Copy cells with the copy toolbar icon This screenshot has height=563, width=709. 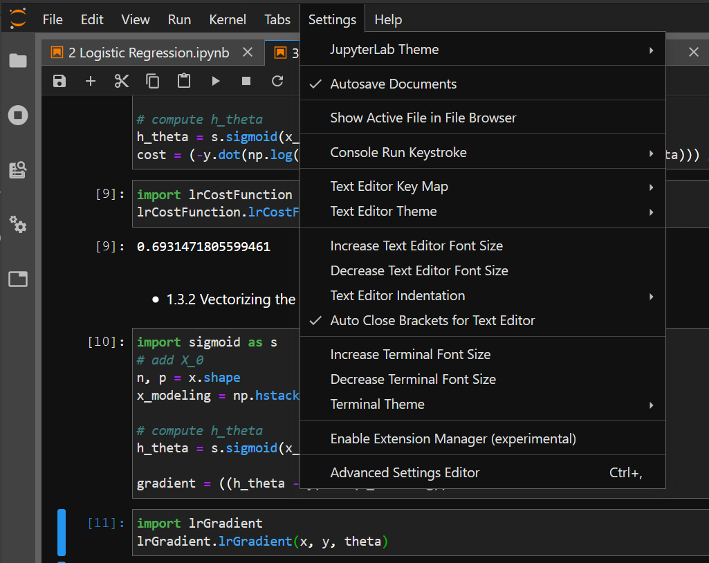tap(152, 81)
